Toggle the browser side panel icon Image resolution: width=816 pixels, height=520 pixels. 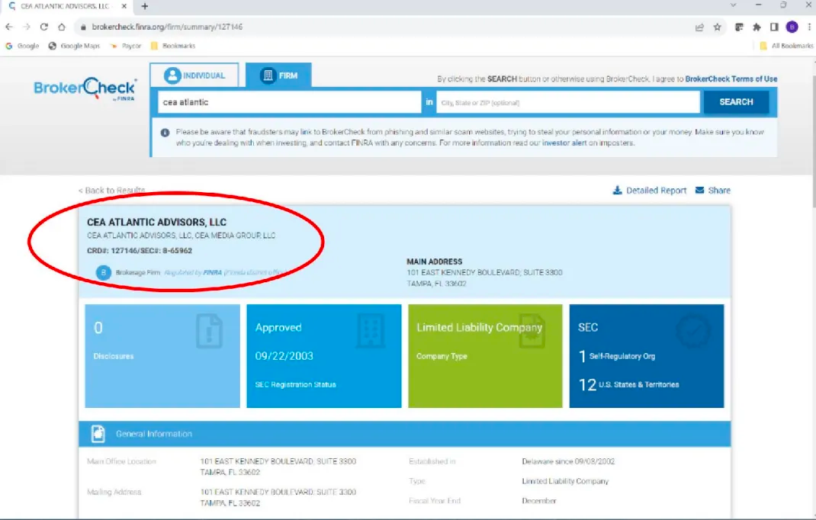click(x=774, y=27)
